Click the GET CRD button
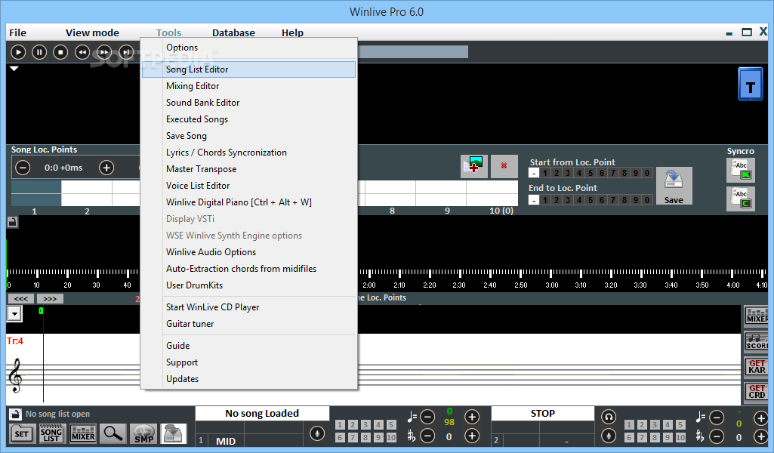Viewport: 774px width, 453px height. point(756,393)
